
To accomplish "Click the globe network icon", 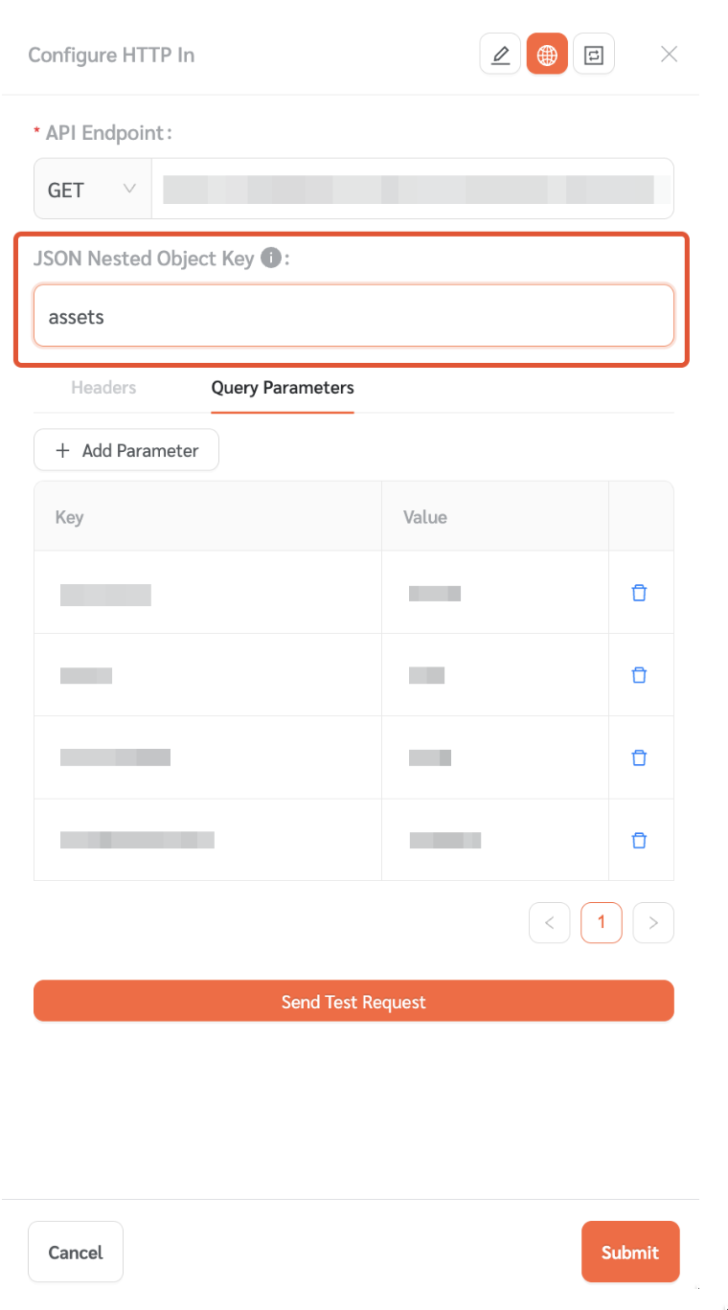I will pyautogui.click(x=547, y=54).
